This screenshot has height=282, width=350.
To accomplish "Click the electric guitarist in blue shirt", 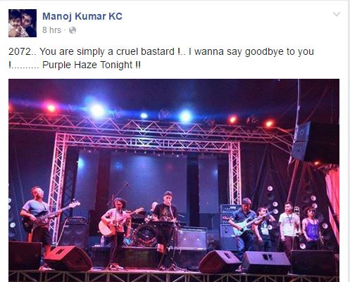I will click(x=244, y=224).
